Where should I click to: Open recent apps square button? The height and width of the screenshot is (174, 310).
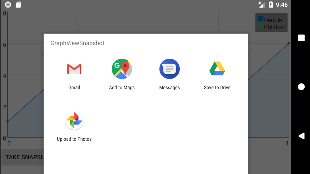[x=301, y=38]
